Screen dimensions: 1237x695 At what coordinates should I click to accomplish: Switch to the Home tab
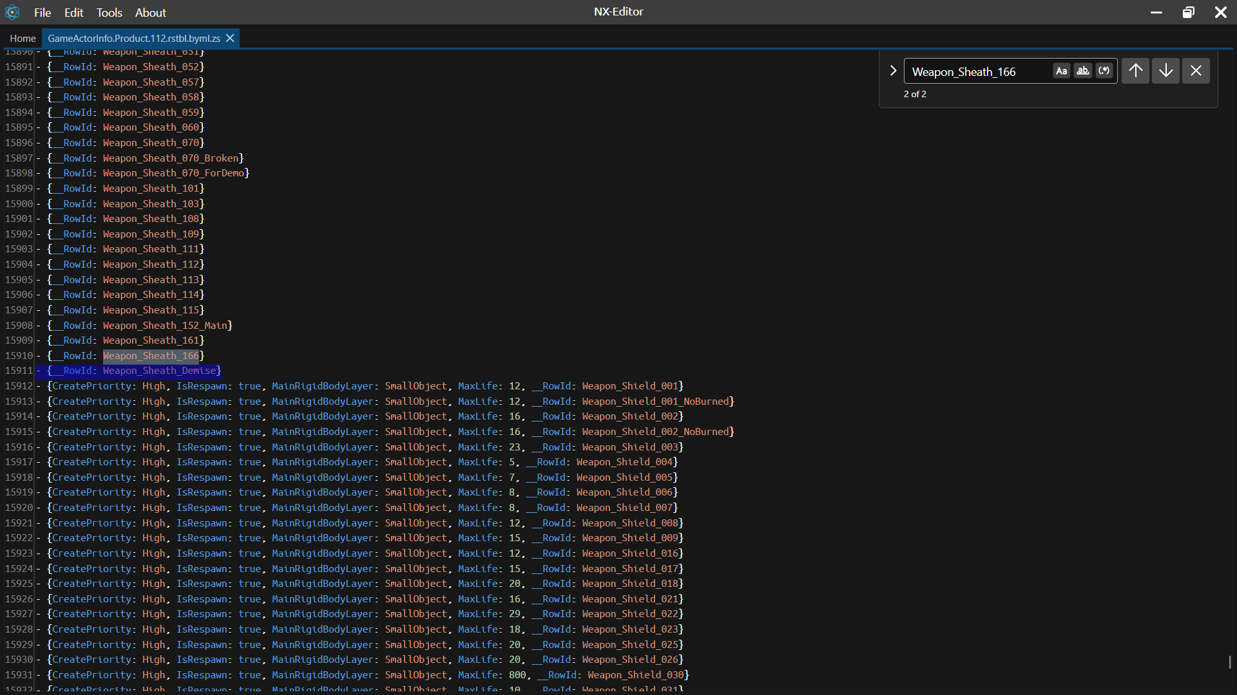point(23,39)
